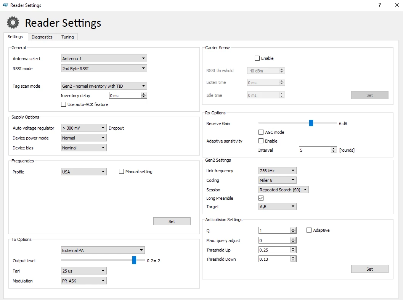
Task: Increase Q value with stepper up arrow
Action: [293, 229]
